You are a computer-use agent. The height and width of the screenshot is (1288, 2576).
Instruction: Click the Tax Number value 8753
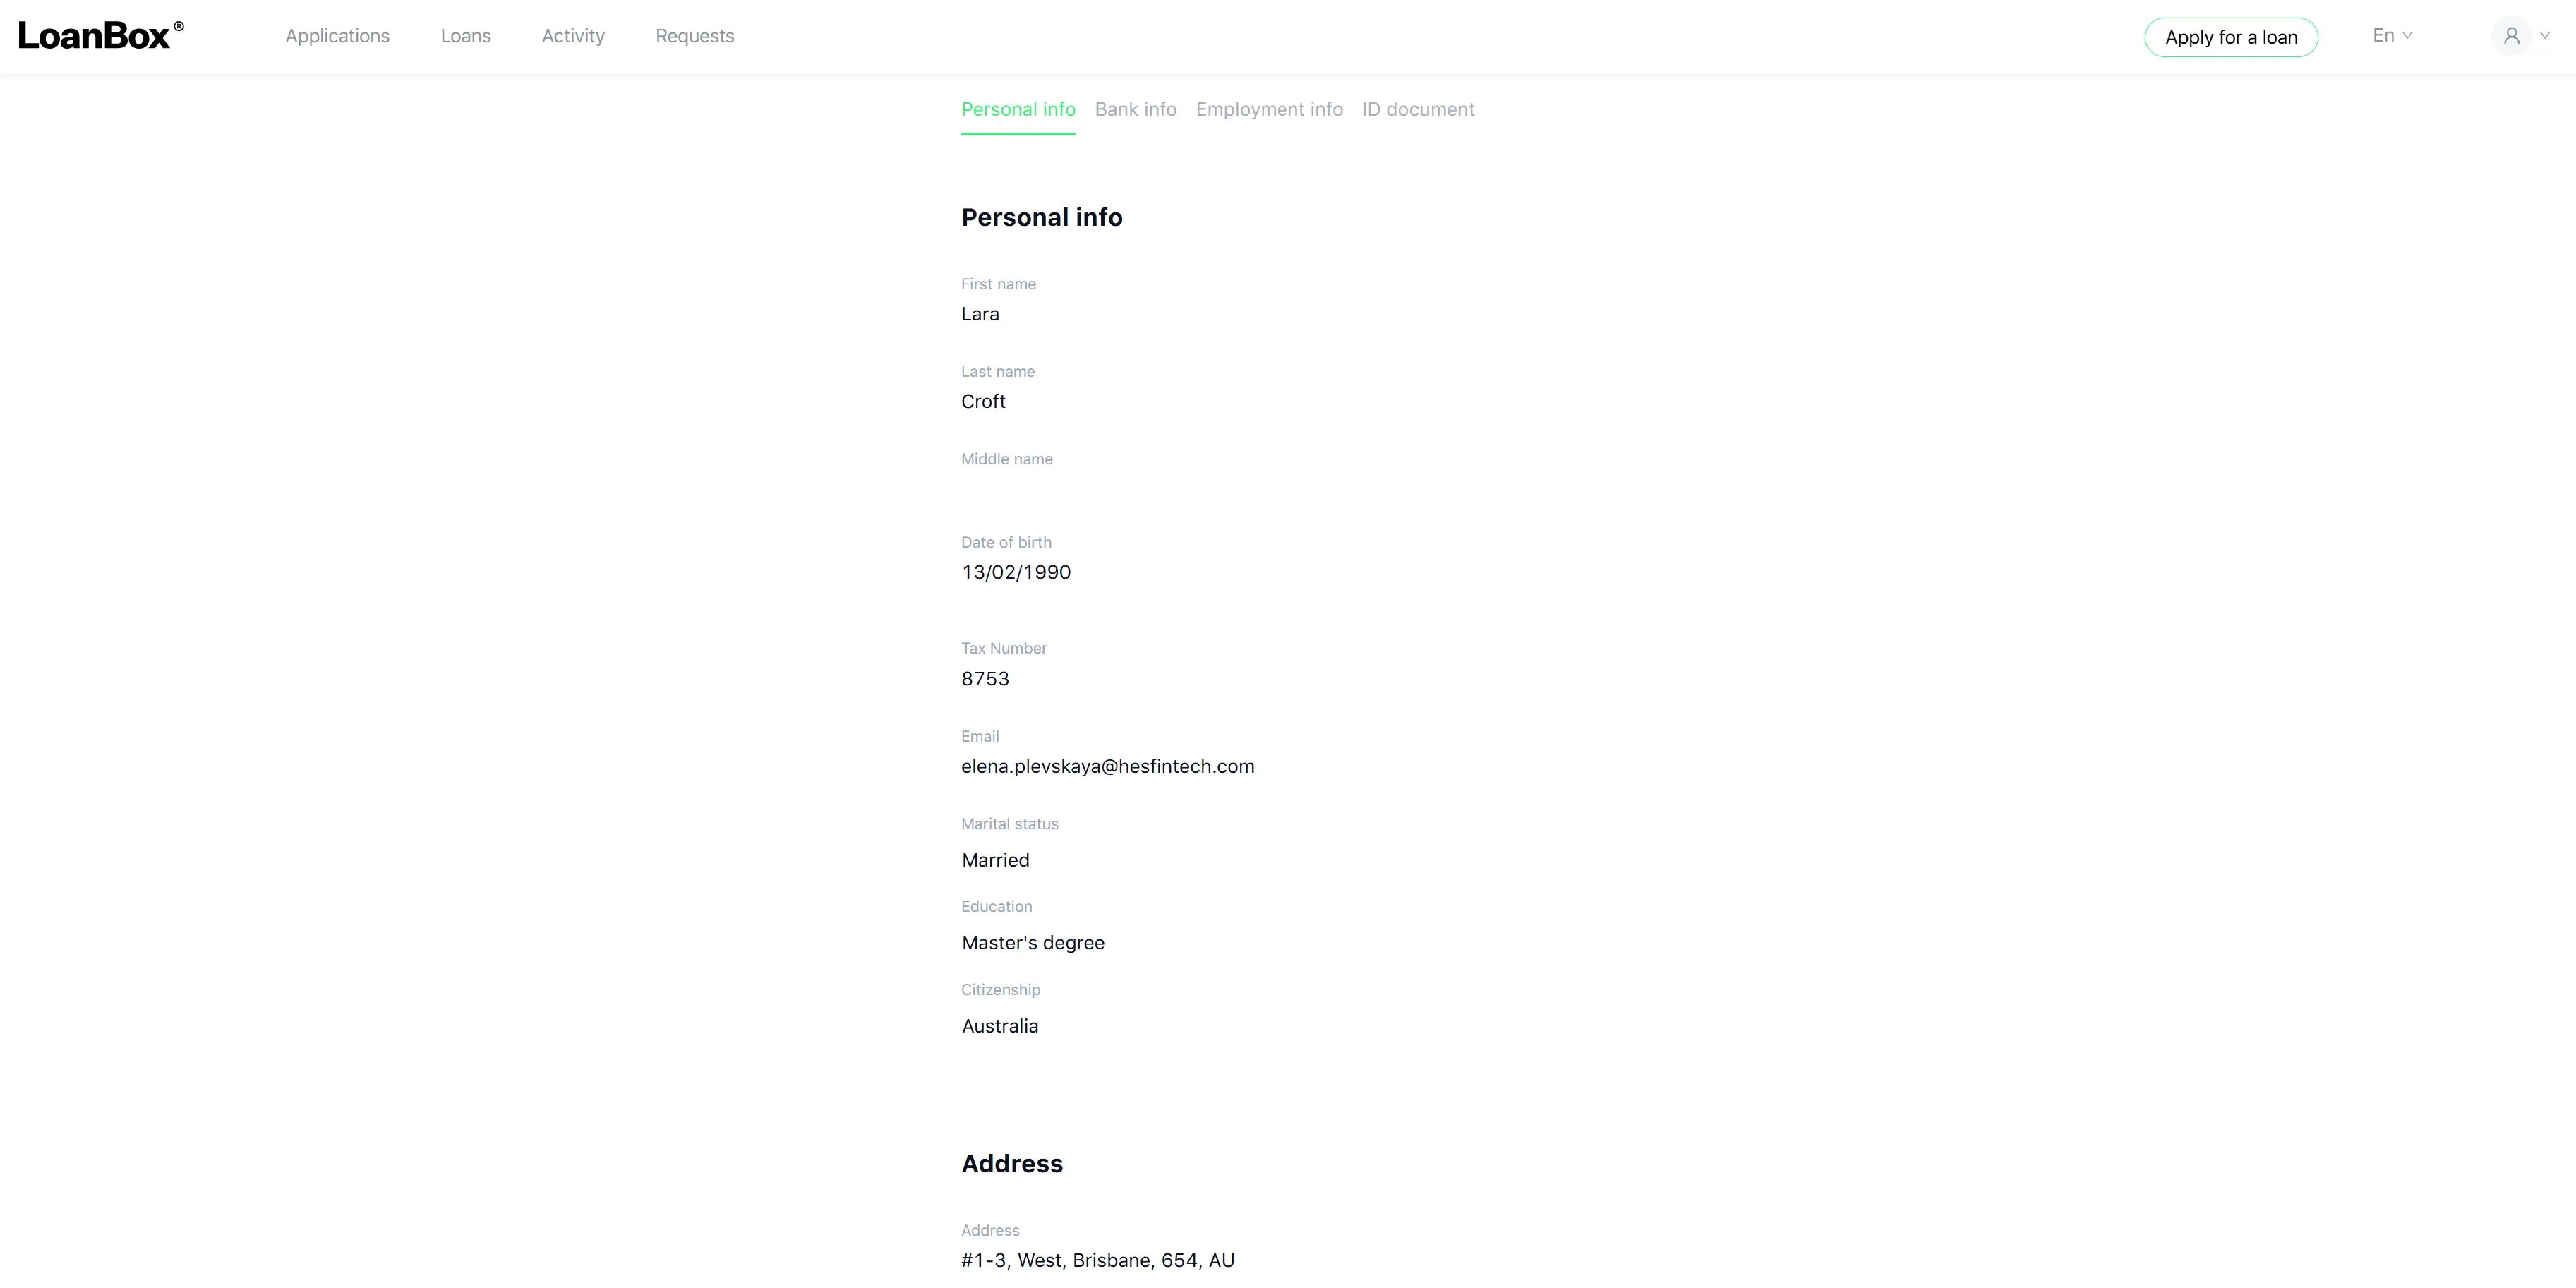[x=985, y=678]
